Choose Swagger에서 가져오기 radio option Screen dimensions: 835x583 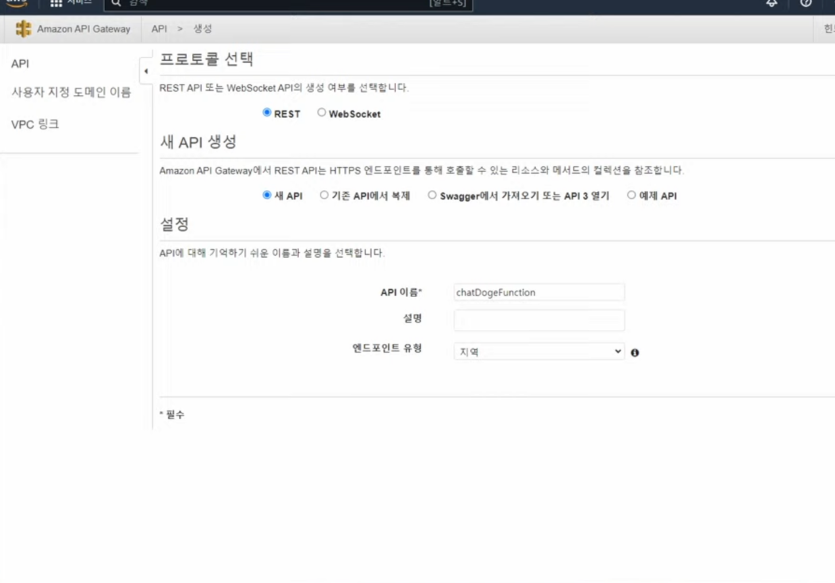432,195
